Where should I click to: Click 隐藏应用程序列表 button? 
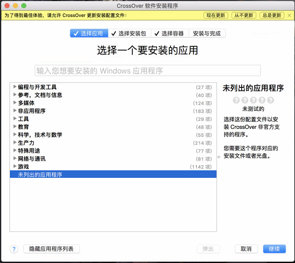[x=51, y=249]
